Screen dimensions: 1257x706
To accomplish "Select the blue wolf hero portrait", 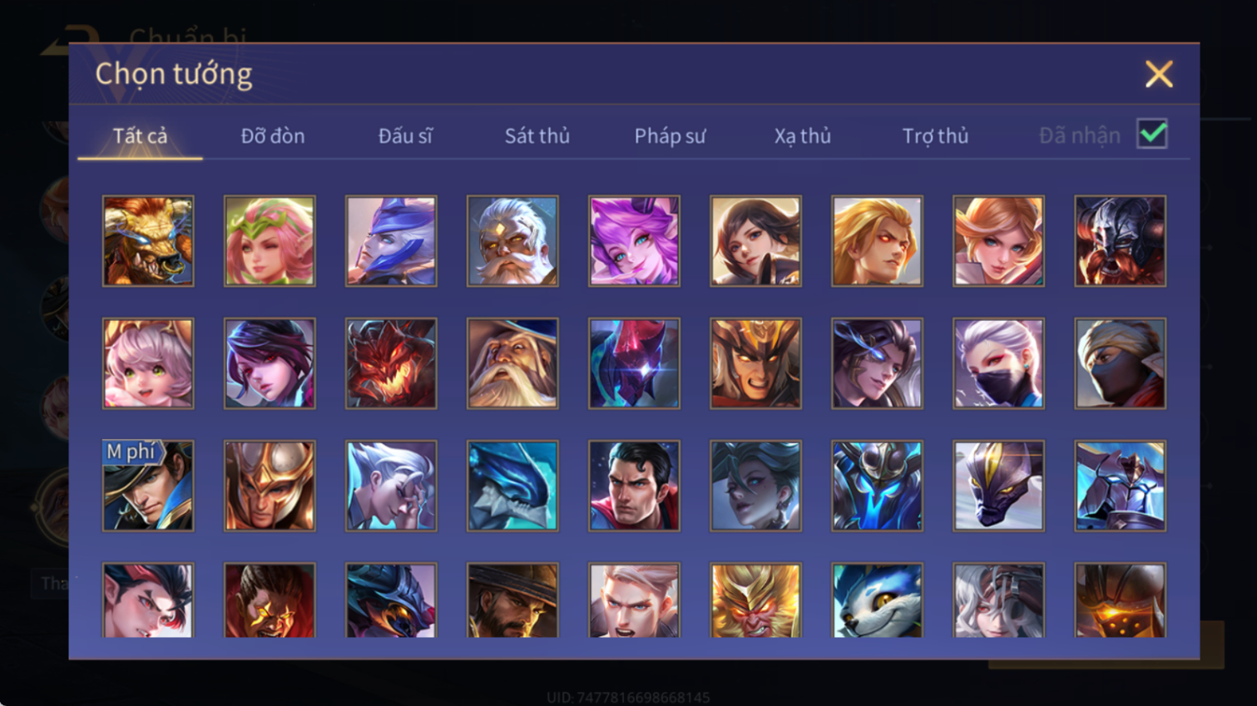I will coord(877,600).
